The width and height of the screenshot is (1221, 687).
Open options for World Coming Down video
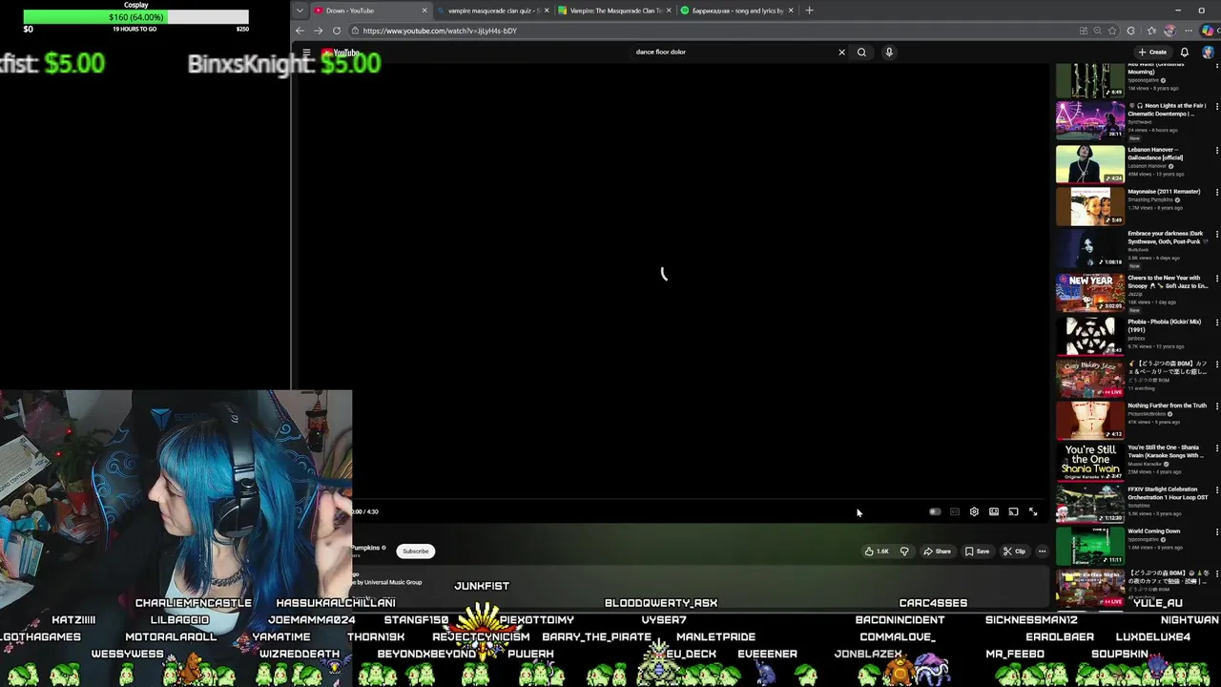coord(1217,531)
